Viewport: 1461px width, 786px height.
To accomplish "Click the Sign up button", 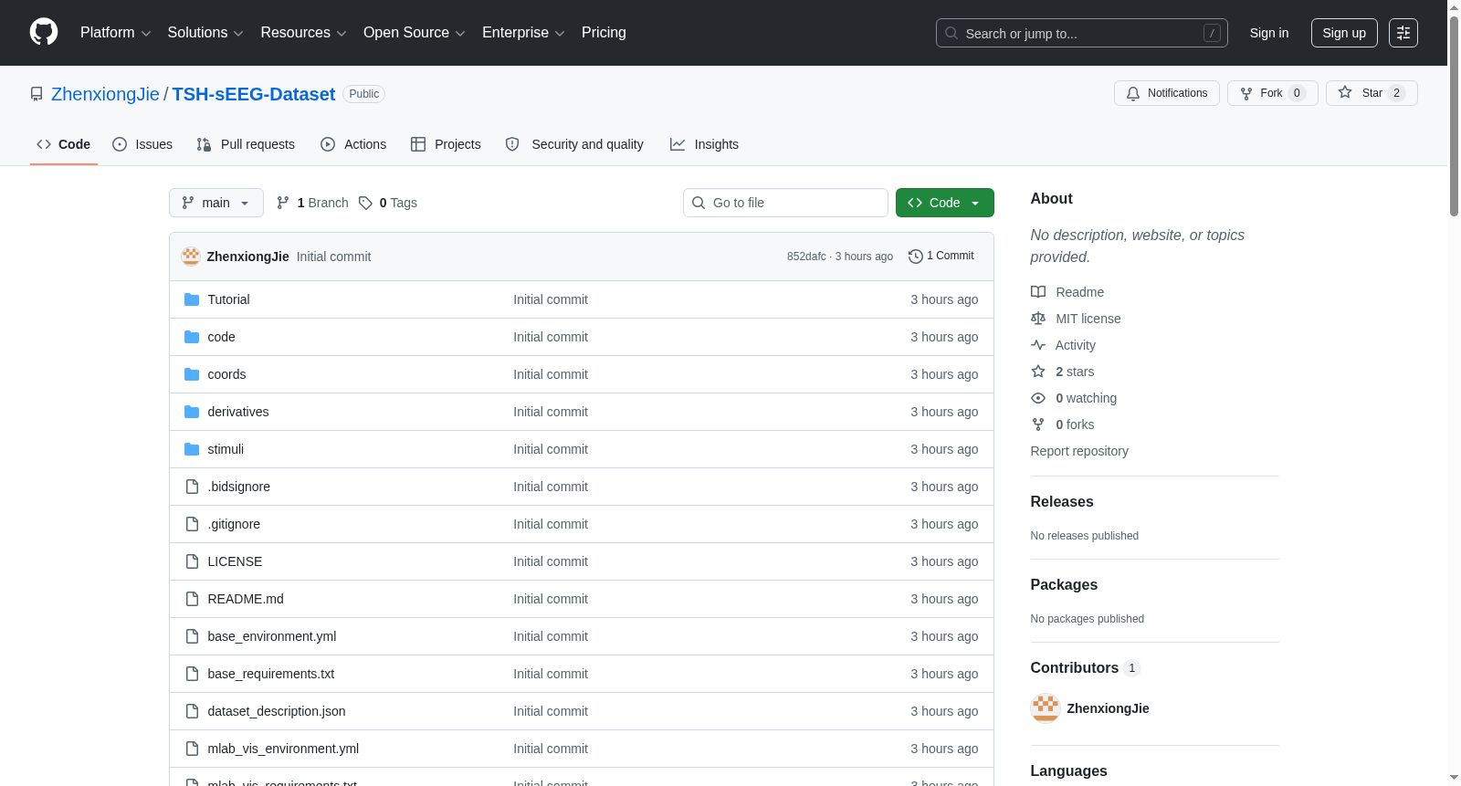I will [1344, 33].
